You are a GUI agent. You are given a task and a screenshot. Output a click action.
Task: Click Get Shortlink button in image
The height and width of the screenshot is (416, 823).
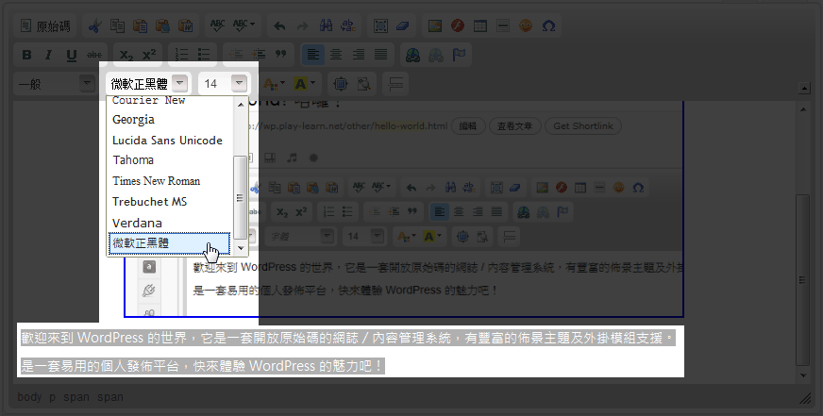(x=583, y=125)
